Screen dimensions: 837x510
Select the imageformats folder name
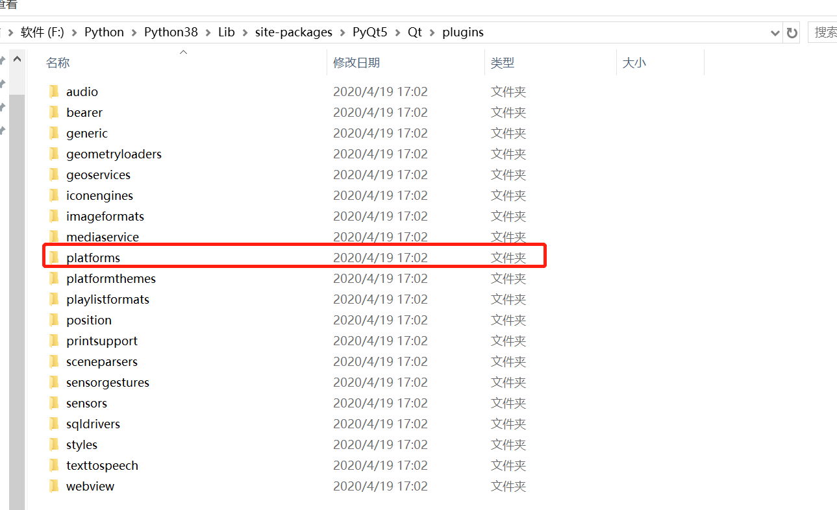(105, 216)
